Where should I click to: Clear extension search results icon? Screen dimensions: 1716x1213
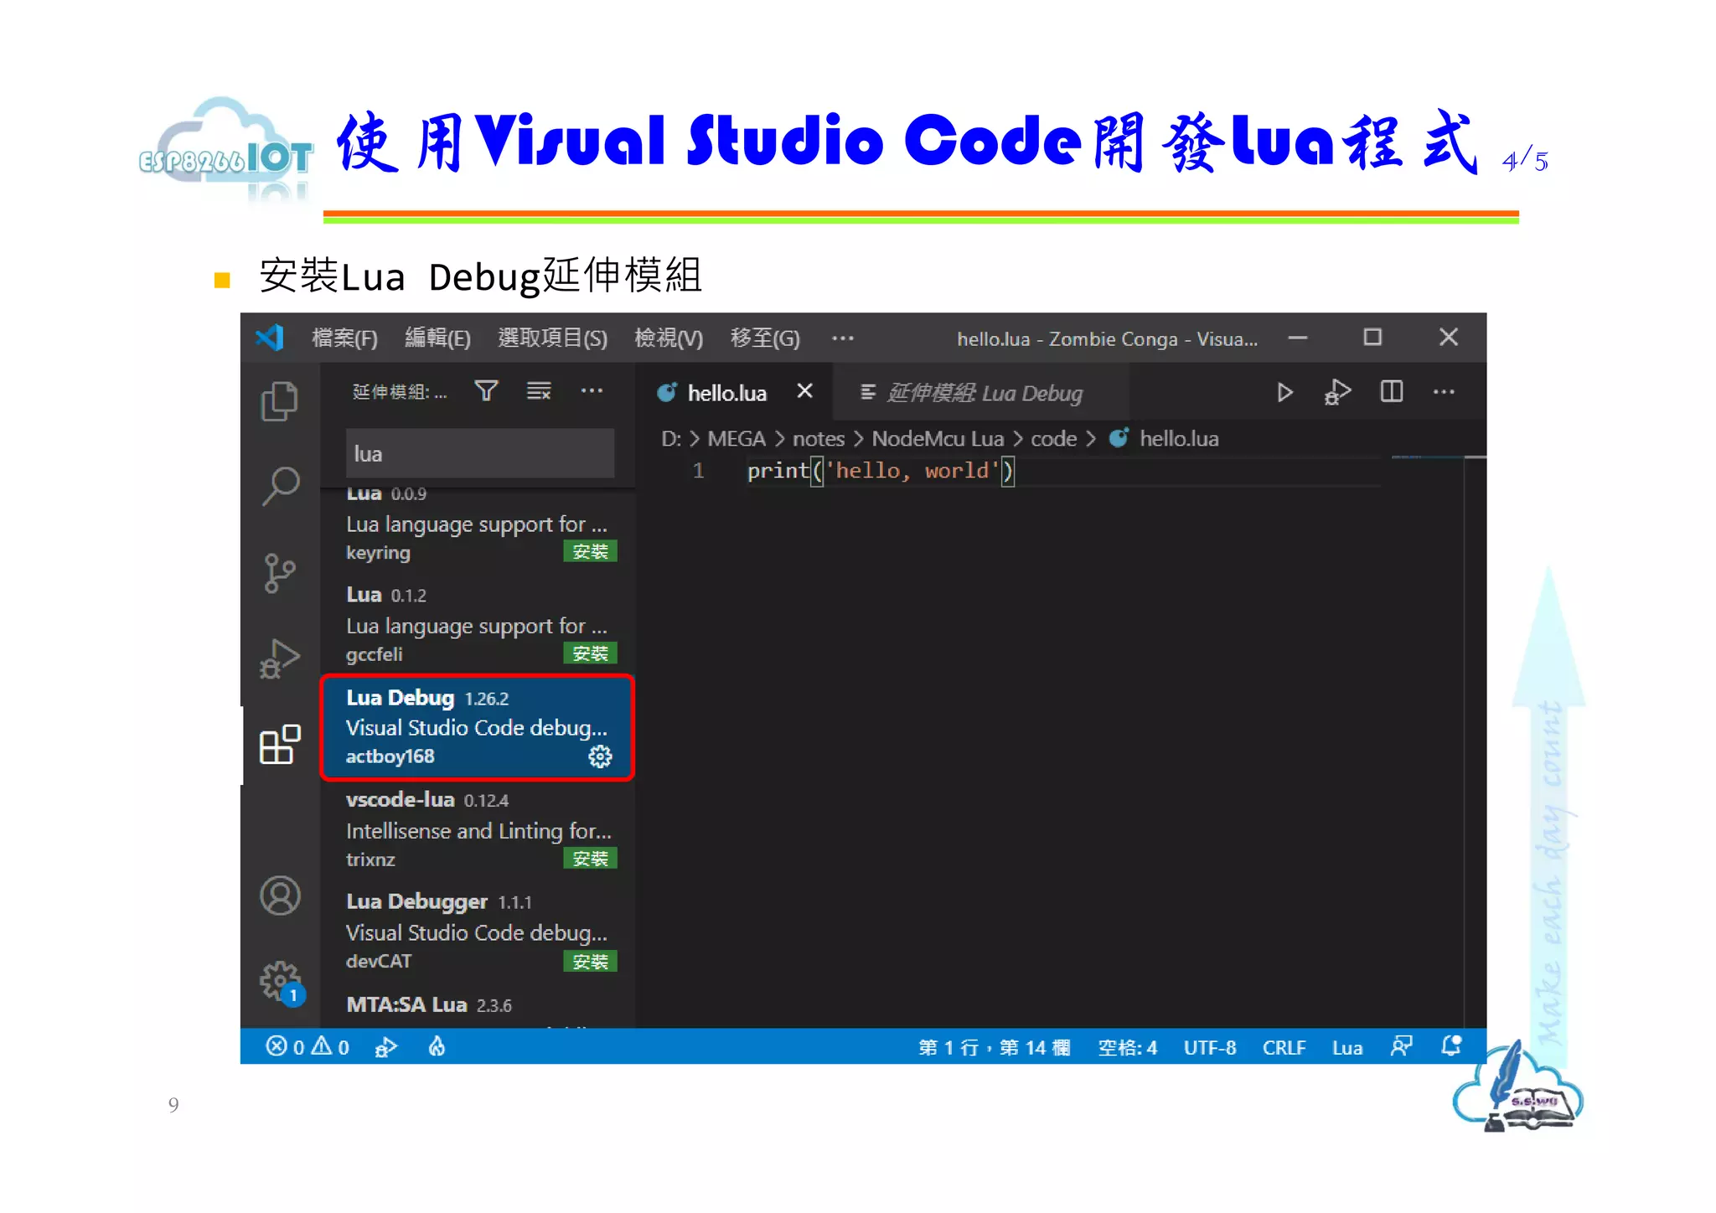pyautogui.click(x=539, y=391)
